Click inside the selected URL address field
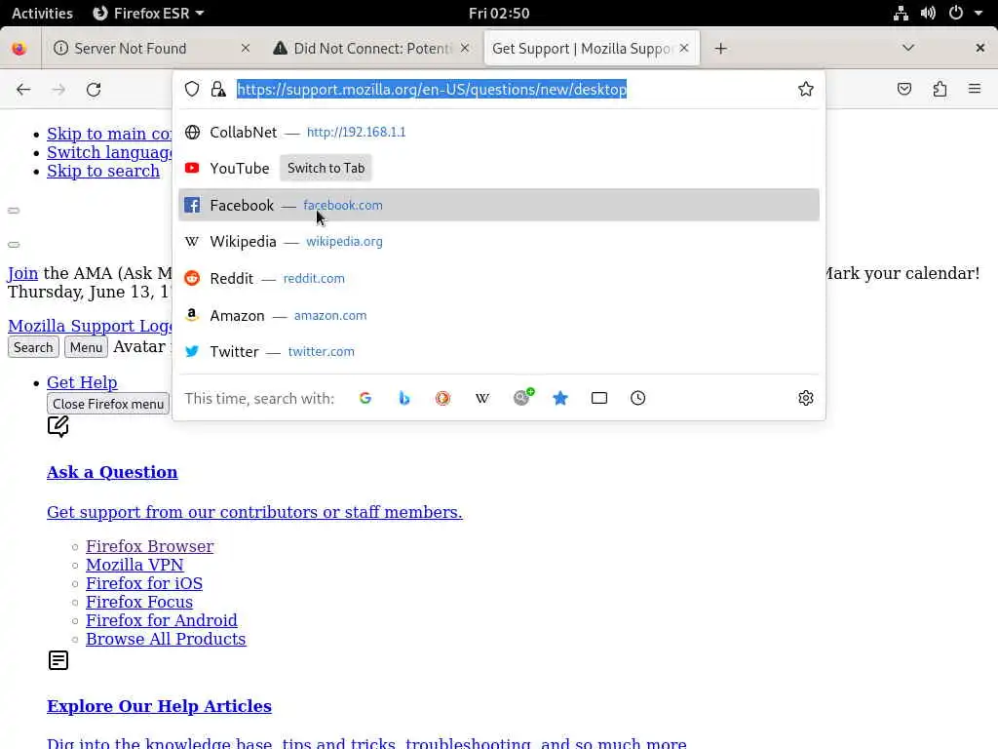The height and width of the screenshot is (749, 998). click(432, 89)
